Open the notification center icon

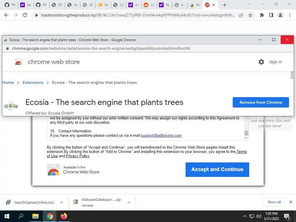tap(287, 217)
